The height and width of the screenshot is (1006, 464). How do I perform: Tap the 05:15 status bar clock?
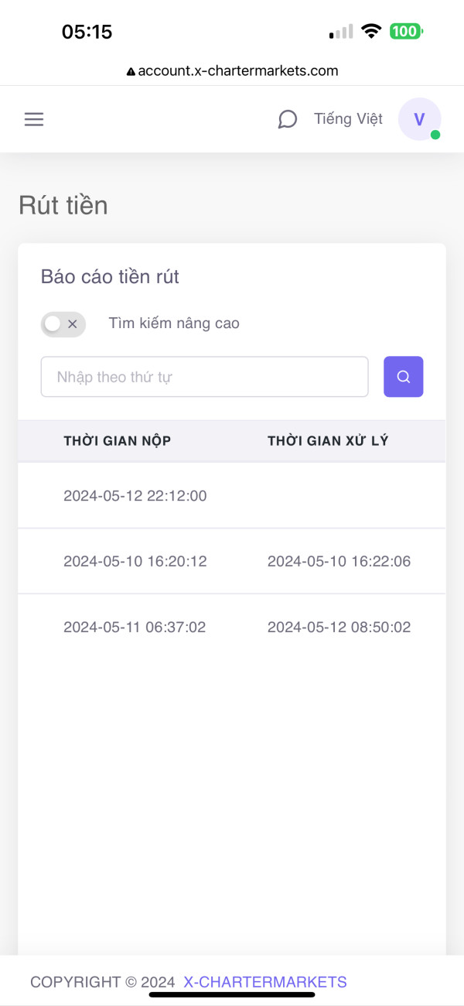[x=87, y=32]
